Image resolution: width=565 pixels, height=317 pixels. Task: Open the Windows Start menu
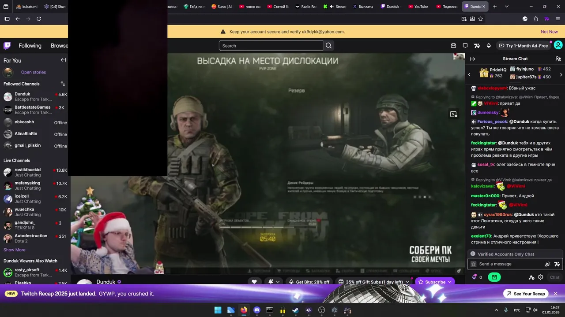pyautogui.click(x=218, y=310)
